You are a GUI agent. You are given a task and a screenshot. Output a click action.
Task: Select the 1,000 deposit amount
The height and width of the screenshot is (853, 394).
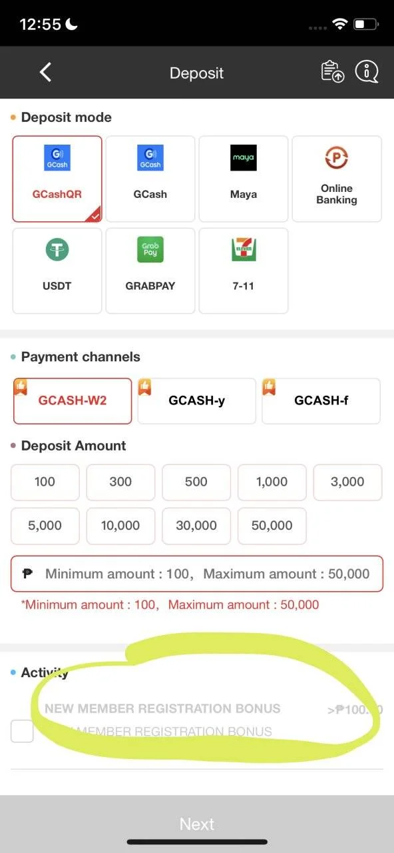click(x=272, y=482)
